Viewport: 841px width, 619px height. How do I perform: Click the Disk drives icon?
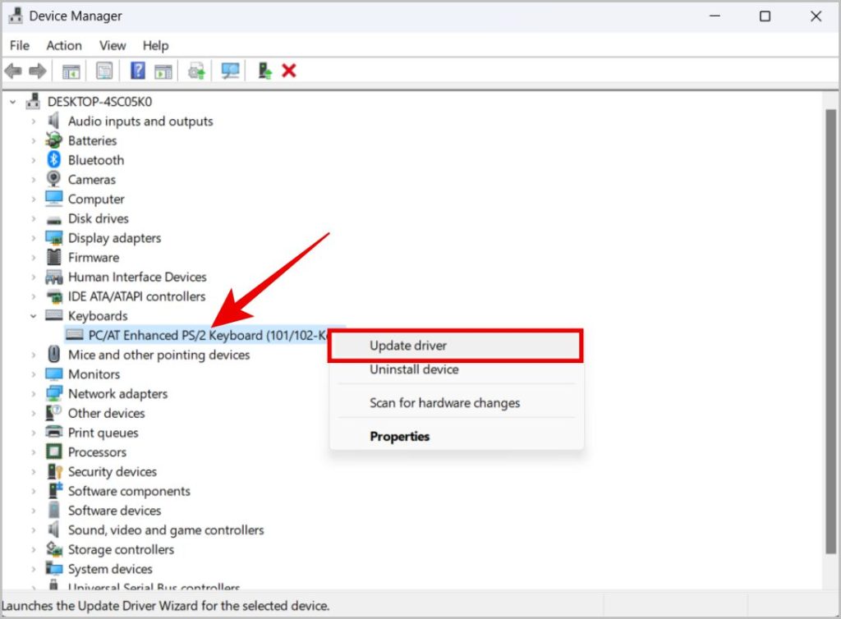tap(53, 219)
